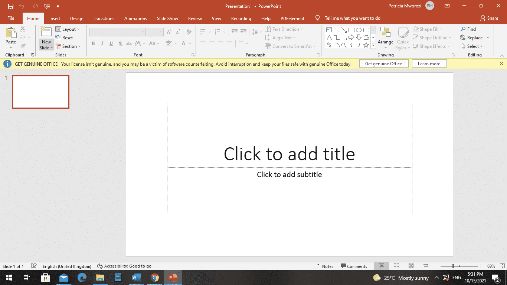Switch to Slide Sorter view
Image resolution: width=507 pixels, height=285 pixels.
[396, 266]
